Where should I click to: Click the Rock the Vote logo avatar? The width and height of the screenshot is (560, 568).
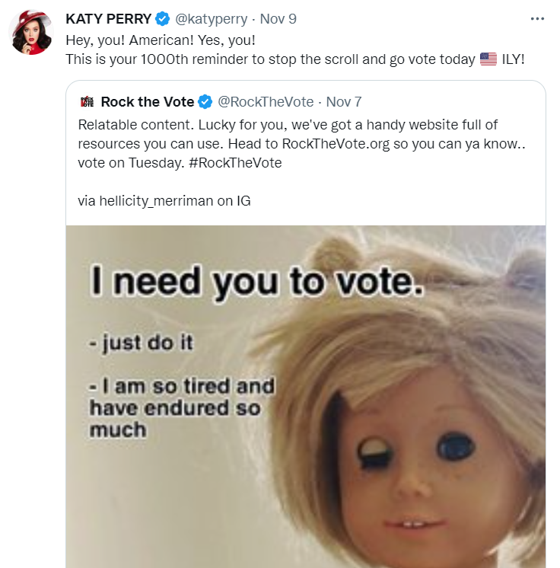coord(86,102)
